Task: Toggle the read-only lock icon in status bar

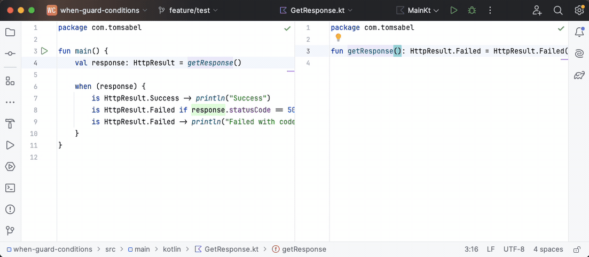Action: 576,250
